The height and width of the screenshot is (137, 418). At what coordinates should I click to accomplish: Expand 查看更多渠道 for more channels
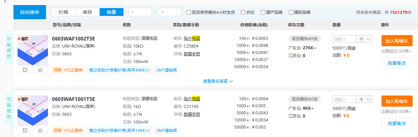click(x=218, y=81)
